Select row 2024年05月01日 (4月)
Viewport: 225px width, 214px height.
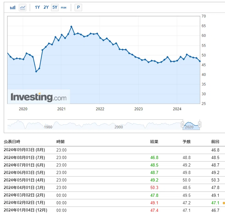click(114, 180)
